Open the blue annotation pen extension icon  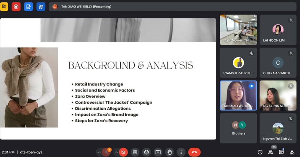click(41, 6)
